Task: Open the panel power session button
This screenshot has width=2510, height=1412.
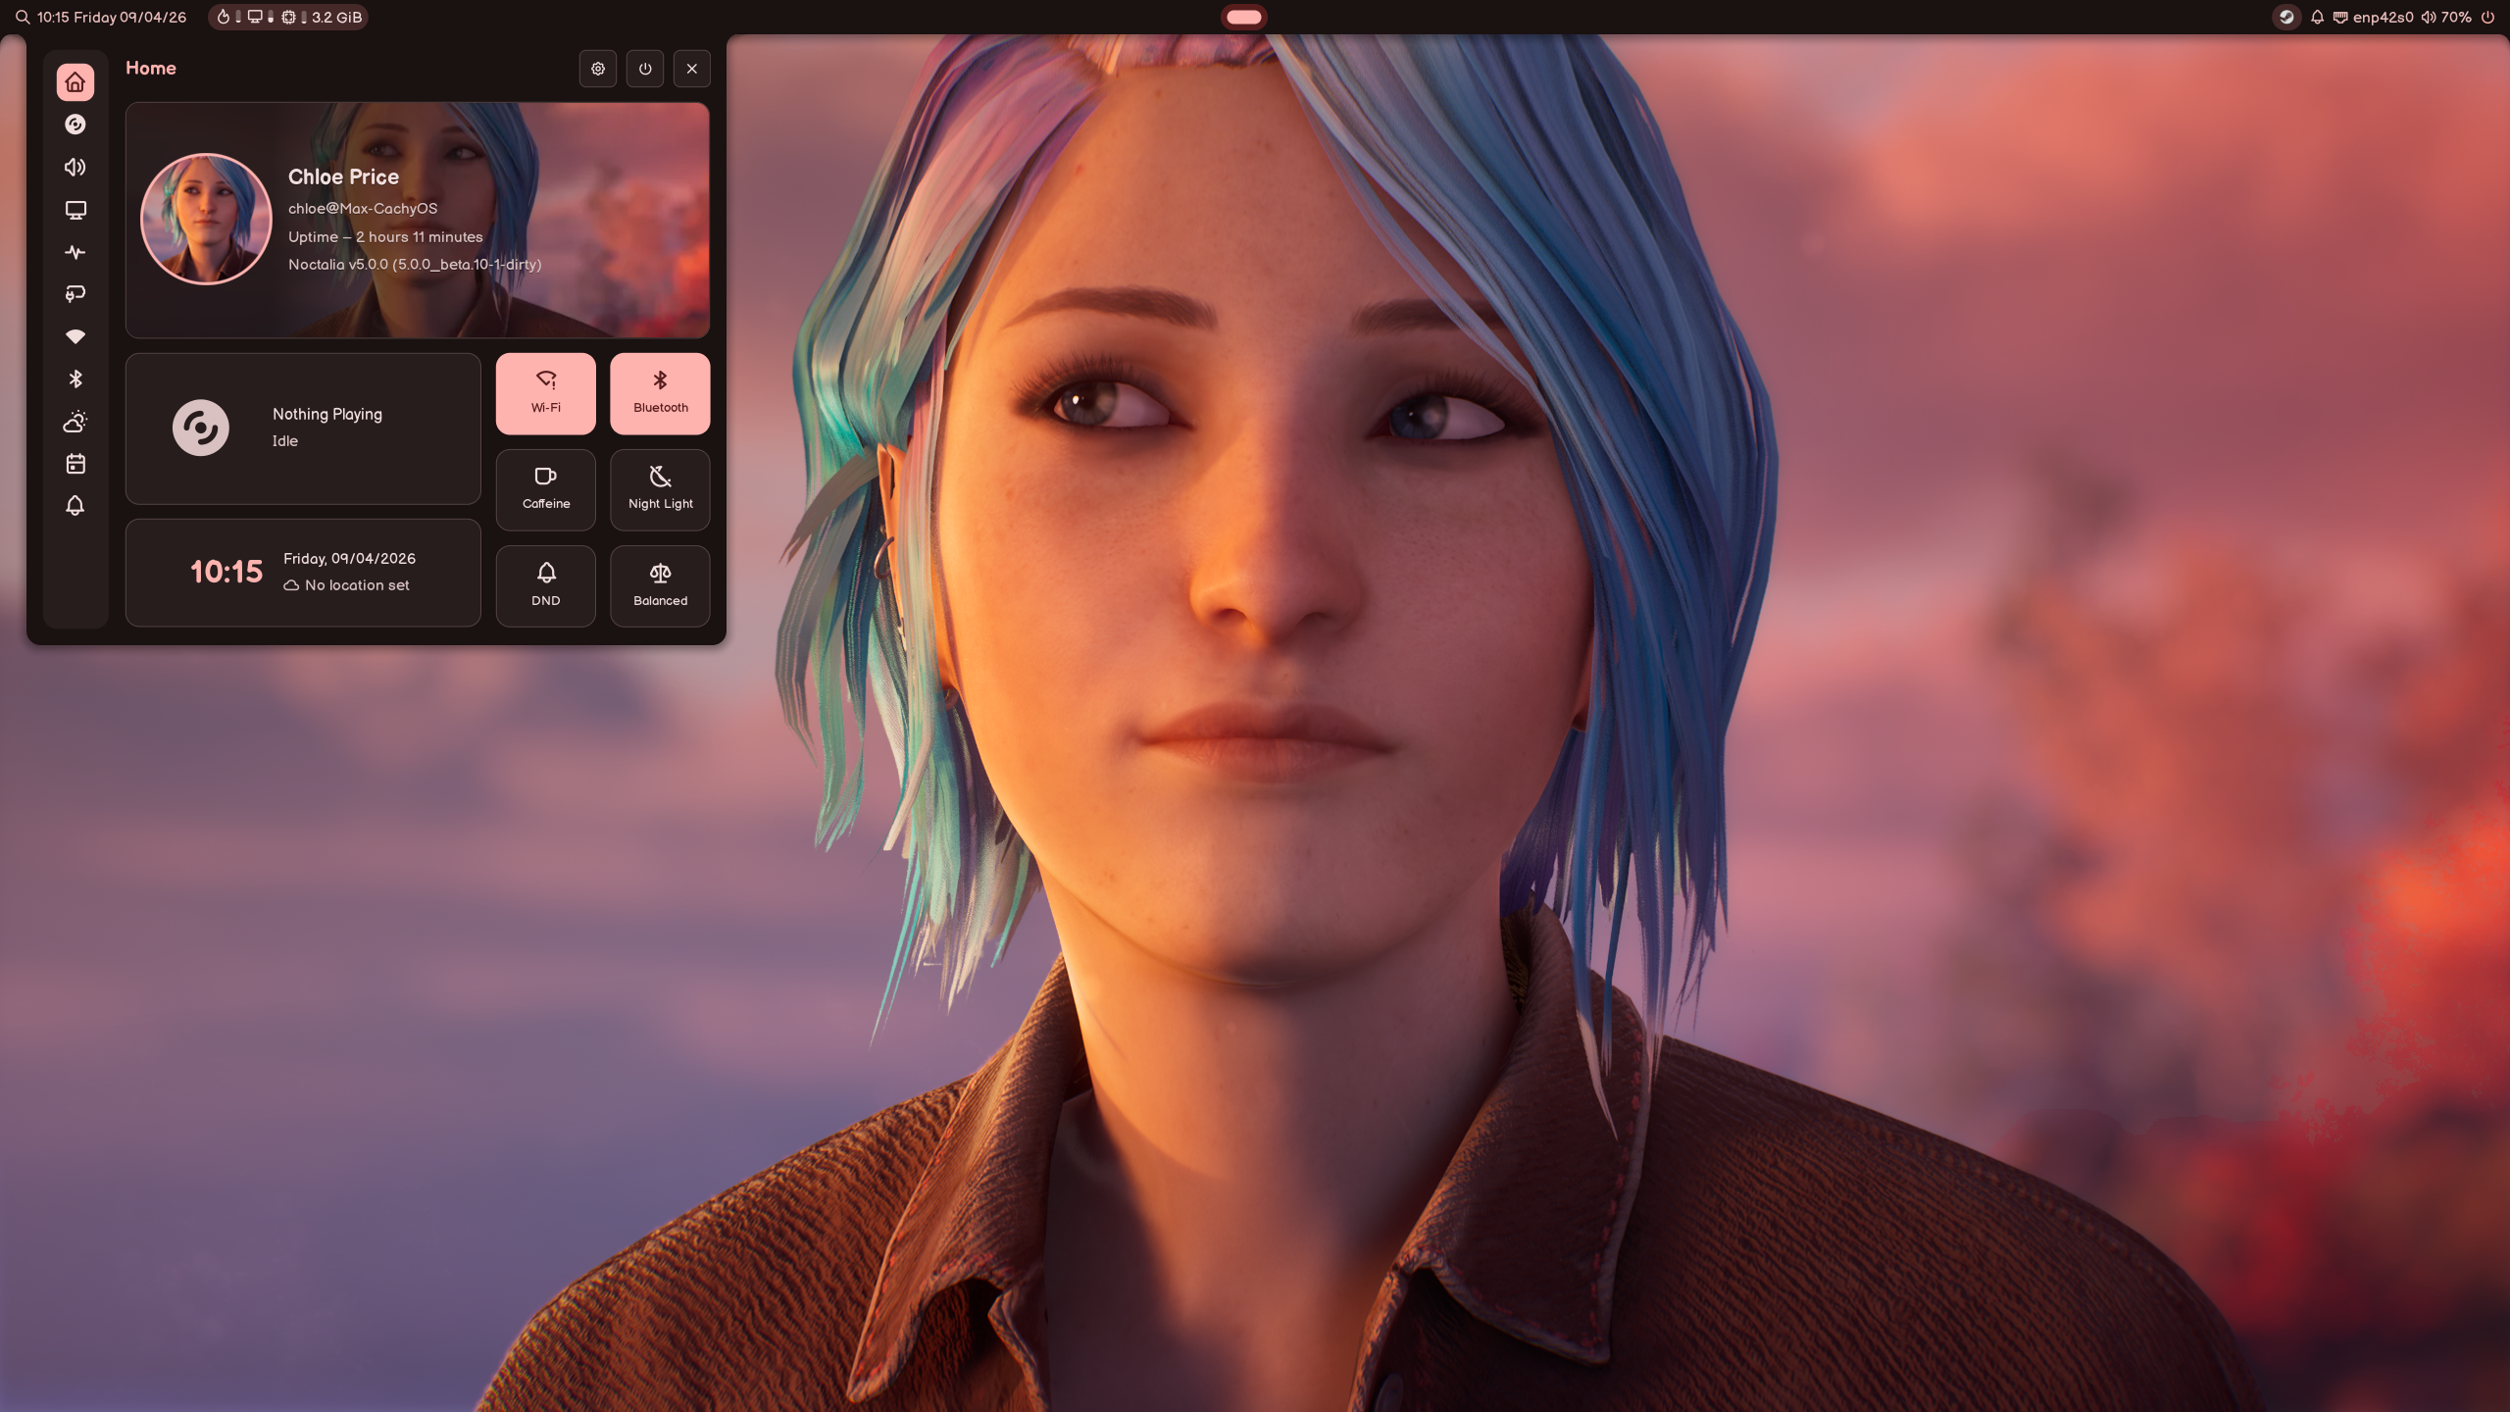Action: [645, 69]
